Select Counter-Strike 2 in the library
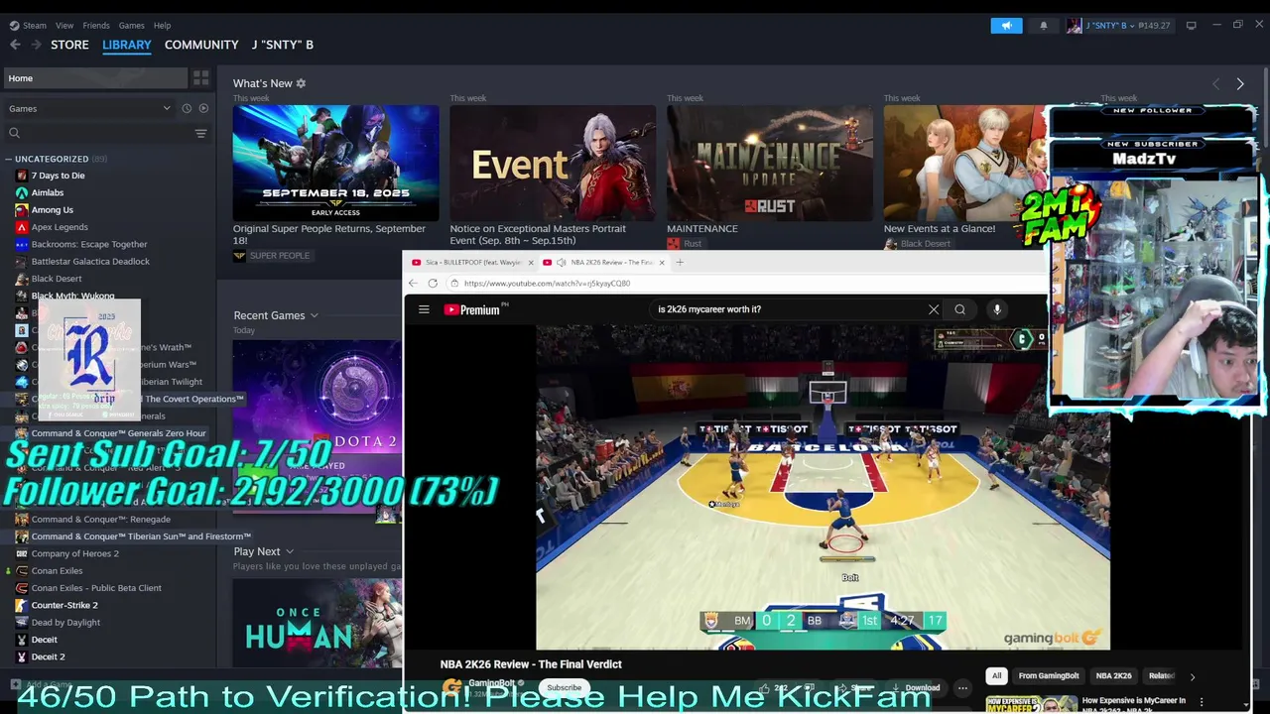1270x714 pixels. click(x=64, y=605)
